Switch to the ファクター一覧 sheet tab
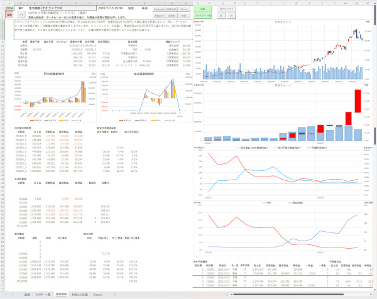The width and height of the screenshot is (377, 299). click(43, 295)
